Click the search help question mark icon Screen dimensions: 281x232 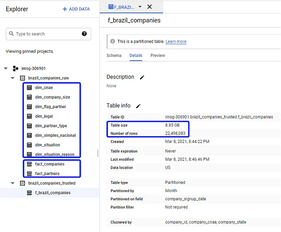(x=84, y=34)
